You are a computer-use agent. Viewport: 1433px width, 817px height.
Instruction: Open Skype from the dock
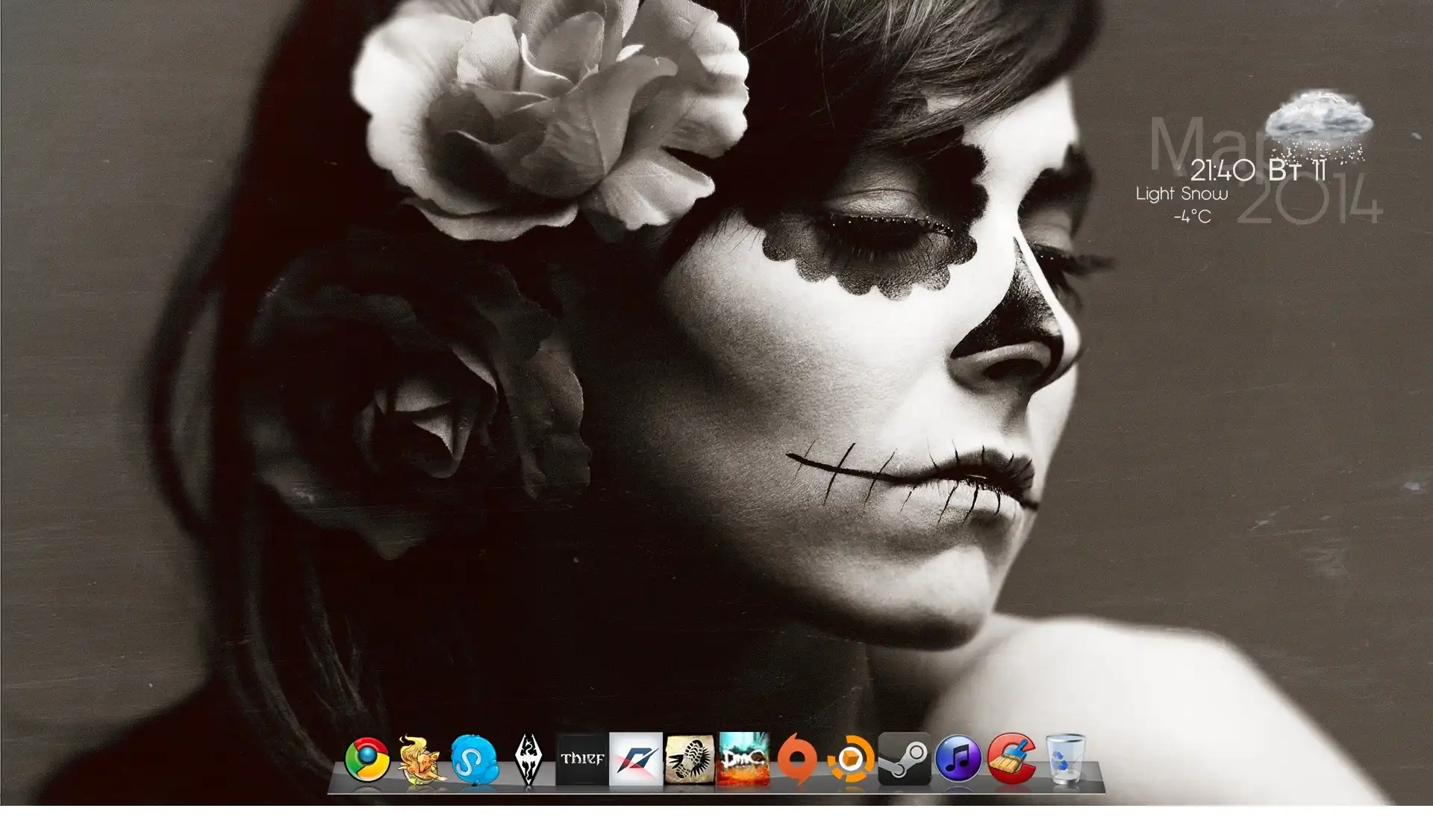[475, 759]
